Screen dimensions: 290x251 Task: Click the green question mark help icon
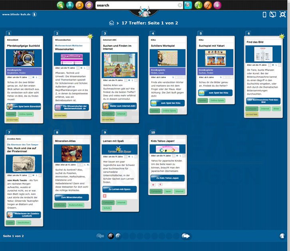pos(198,5)
